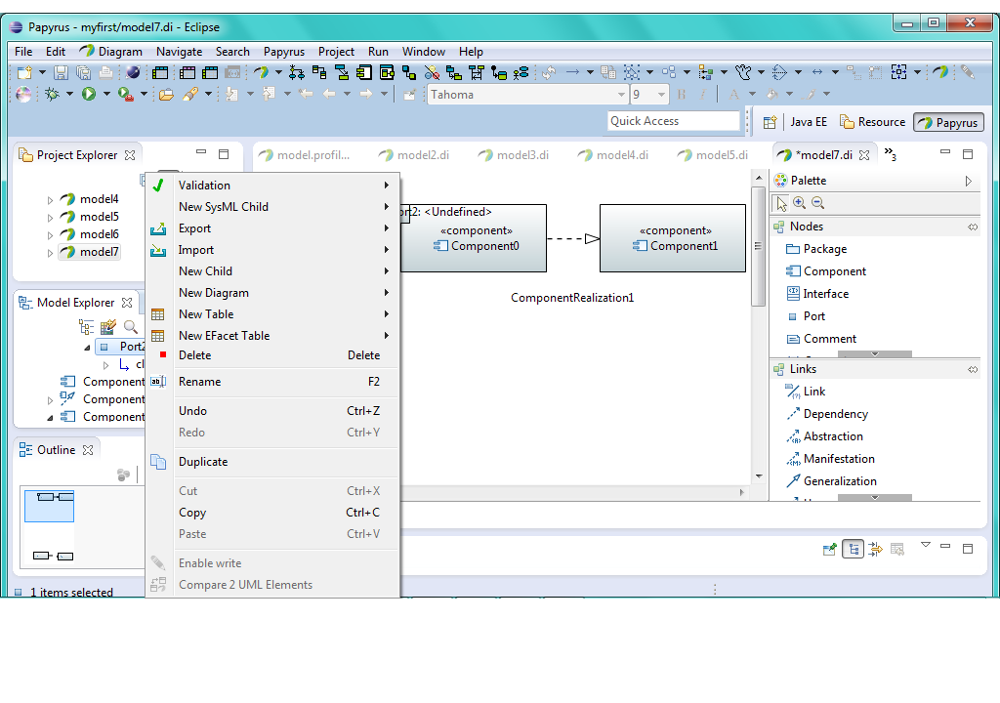Click the Print toolbar icon
Image resolution: width=1000 pixels, height=703 pixels.
tap(105, 72)
